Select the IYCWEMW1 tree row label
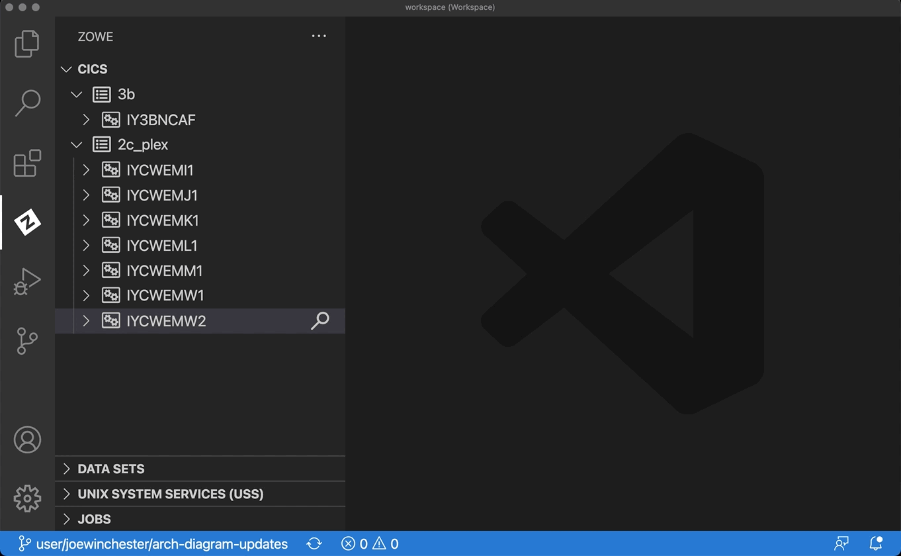This screenshot has width=901, height=556. (165, 295)
